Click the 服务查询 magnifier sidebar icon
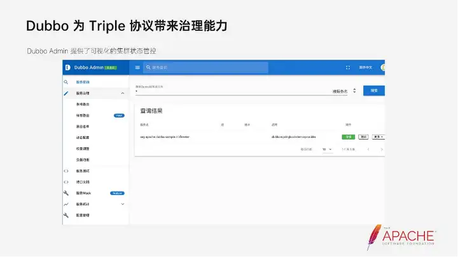This screenshot has height=257, width=458. pos(66,82)
